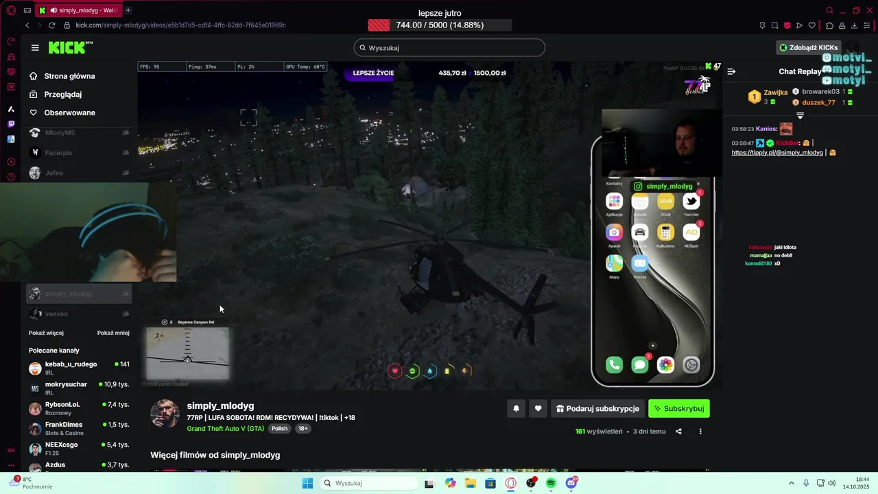This screenshot has width=878, height=494.
Task: Open Opera browser search tabs magnifier
Action: (x=829, y=10)
